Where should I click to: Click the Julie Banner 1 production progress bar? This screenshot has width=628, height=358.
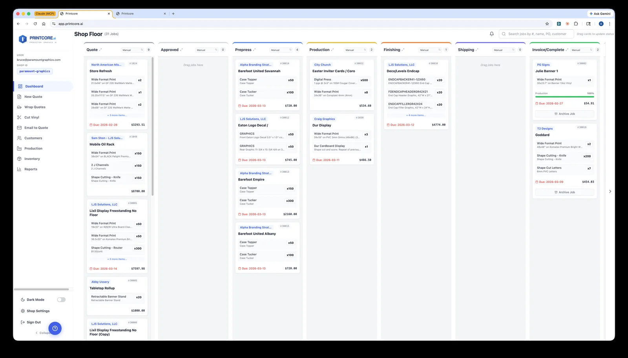[x=564, y=97]
